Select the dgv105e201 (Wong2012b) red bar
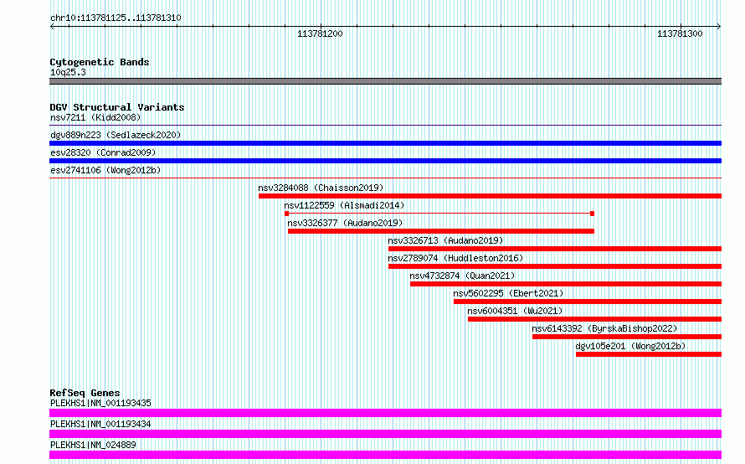 (x=649, y=354)
